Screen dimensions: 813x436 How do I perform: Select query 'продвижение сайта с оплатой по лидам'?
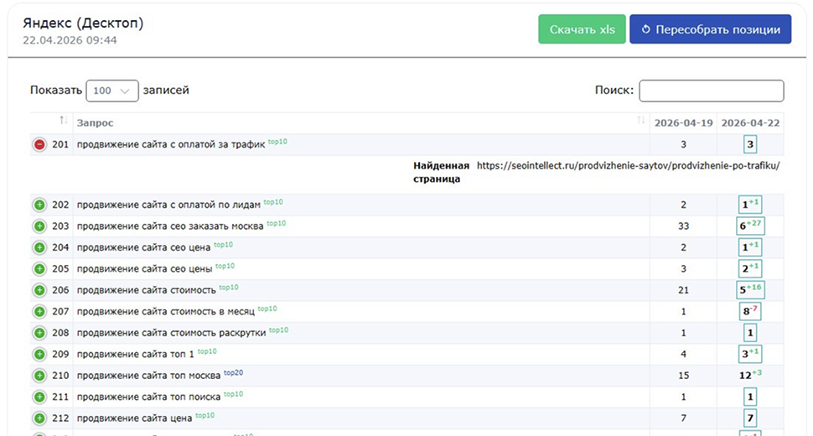168,205
